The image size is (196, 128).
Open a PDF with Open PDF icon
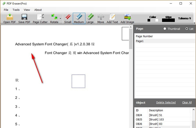click(9, 19)
